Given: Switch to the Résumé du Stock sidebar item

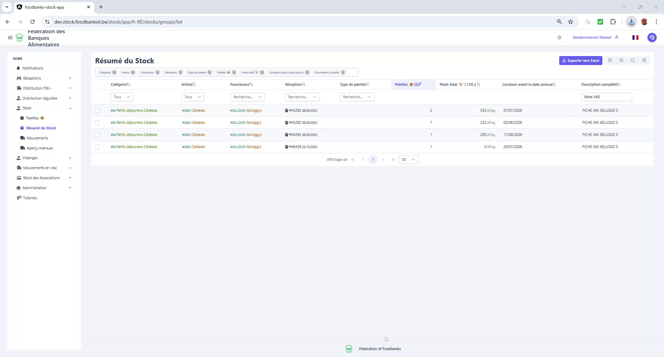Looking at the screenshot, I should (x=41, y=128).
